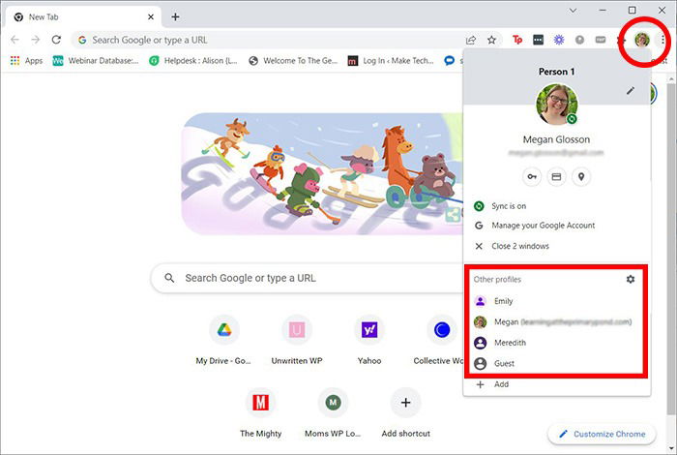Open The Mighty shortcut
The width and height of the screenshot is (677, 455).
pyautogui.click(x=260, y=414)
